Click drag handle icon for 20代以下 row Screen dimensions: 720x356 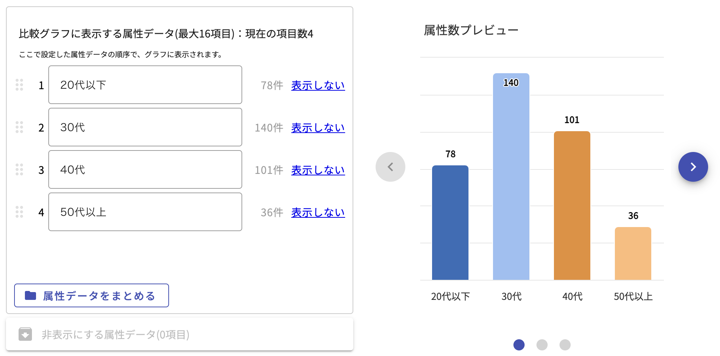click(x=19, y=85)
